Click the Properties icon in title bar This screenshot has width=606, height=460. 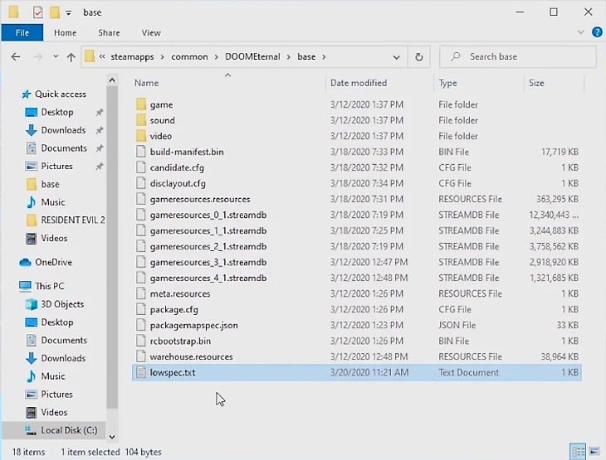(x=37, y=12)
